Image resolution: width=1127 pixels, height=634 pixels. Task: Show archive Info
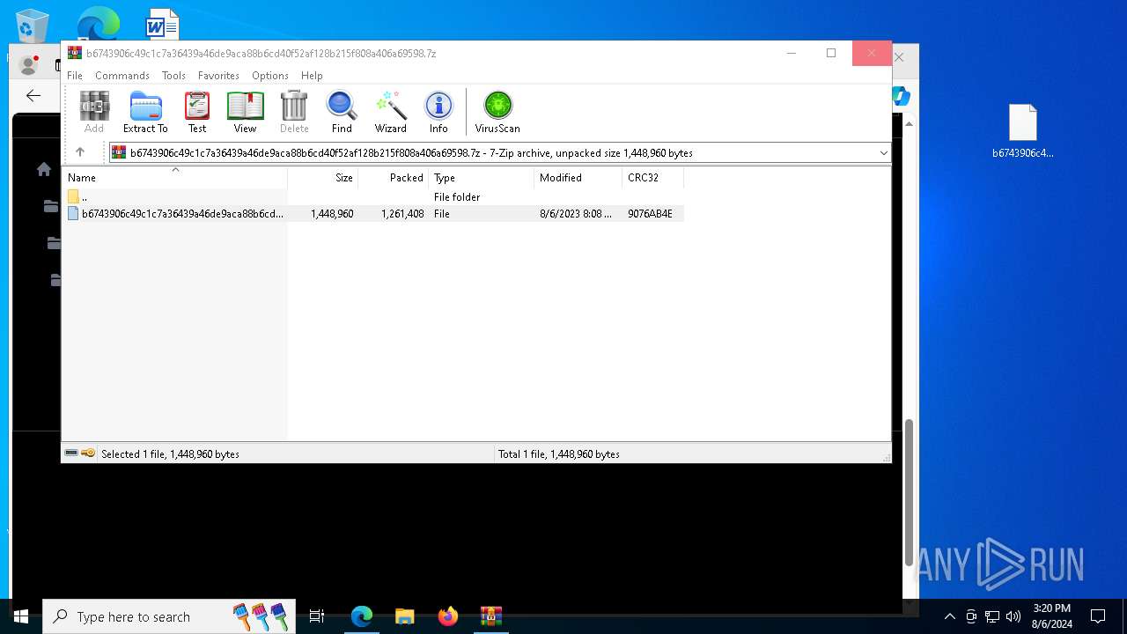(x=438, y=112)
